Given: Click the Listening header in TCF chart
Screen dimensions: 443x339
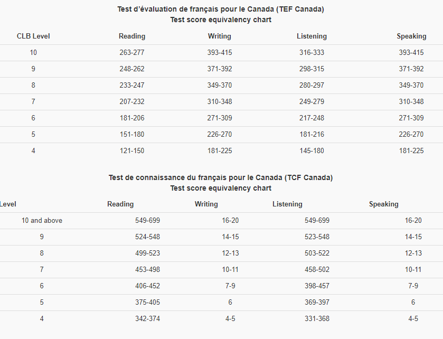Looking at the screenshot, I should [287, 204].
